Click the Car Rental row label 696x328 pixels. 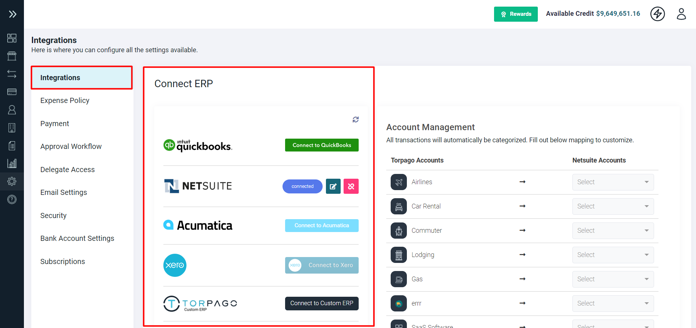(426, 206)
